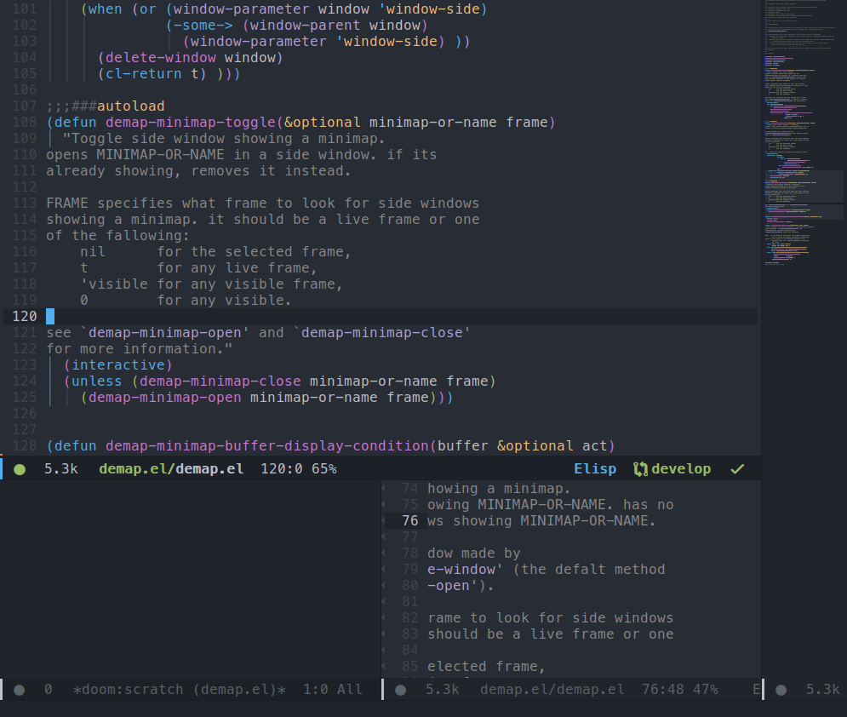The height and width of the screenshot is (717, 847).
Task: Click the unless keyword on line 124
Action: tap(97, 381)
